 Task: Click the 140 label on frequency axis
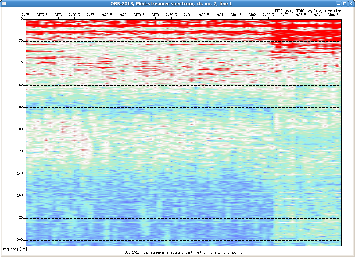20,174
